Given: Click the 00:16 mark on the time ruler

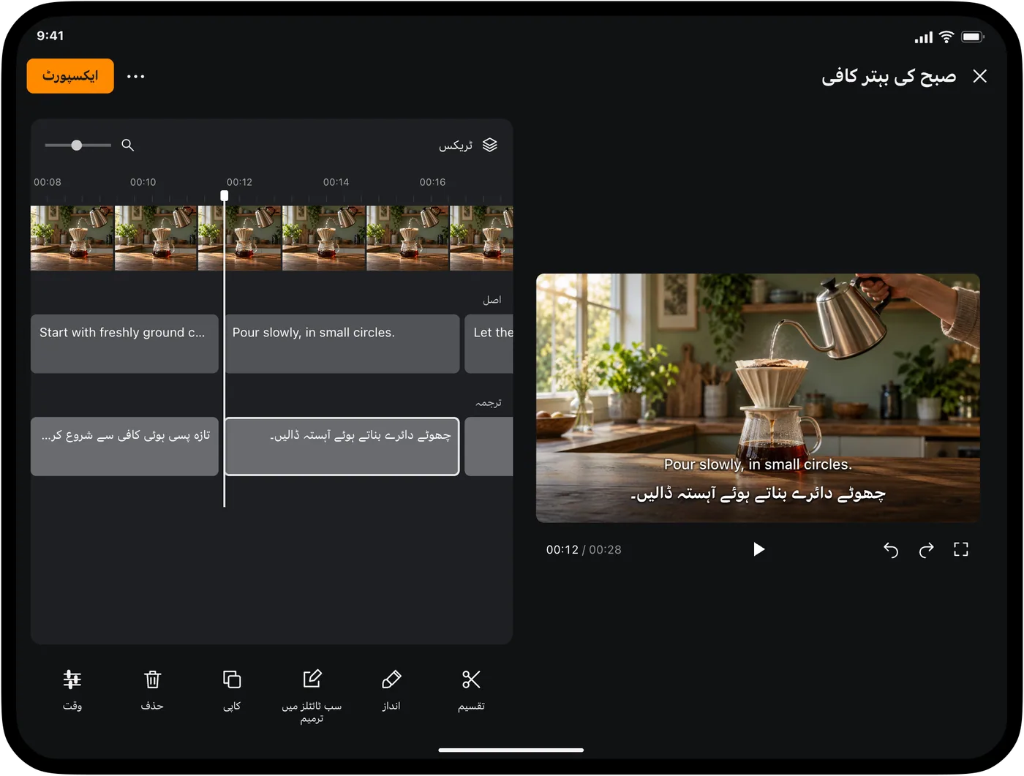Looking at the screenshot, I should coord(433,182).
